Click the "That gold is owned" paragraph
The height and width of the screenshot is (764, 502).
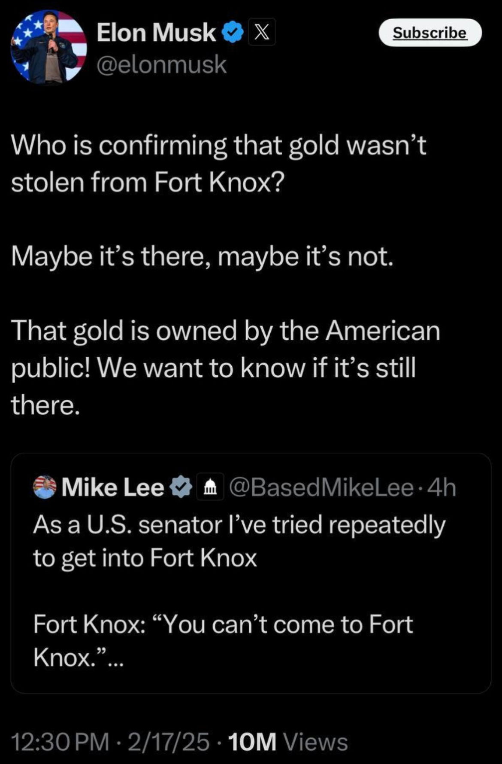(225, 368)
